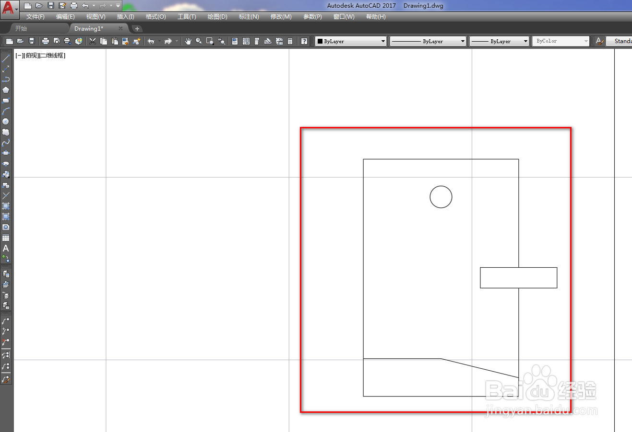This screenshot has height=432, width=632.
Task: Select the Ellipse tool
Action: click(x=6, y=153)
